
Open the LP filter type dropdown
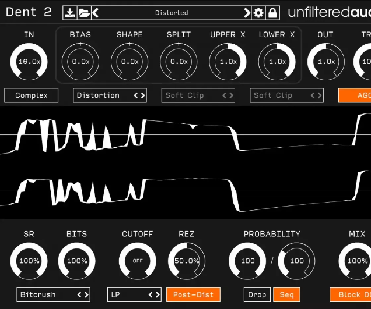pyautogui.click(x=134, y=294)
